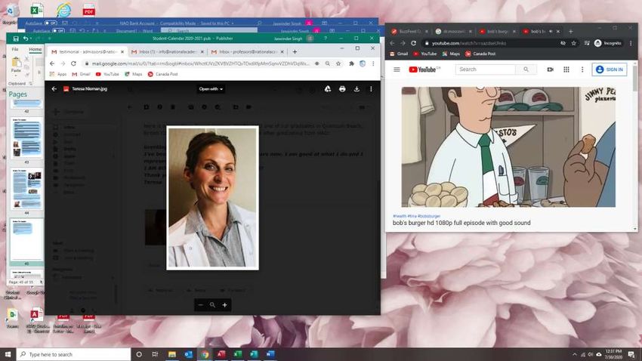
Task: Click the Incognito profile indicator
Action: click(x=607, y=43)
